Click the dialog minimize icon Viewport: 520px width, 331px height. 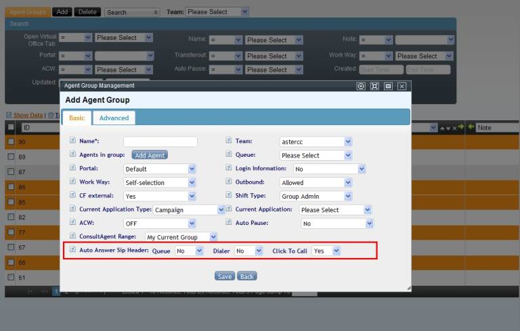click(388, 86)
